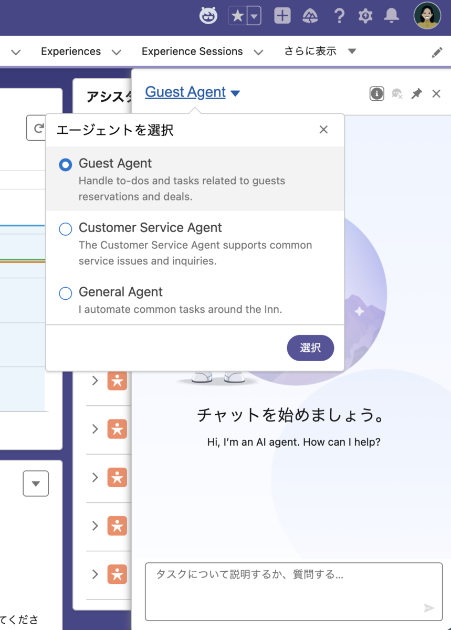This screenshot has width=451, height=630.
Task: Open the Experiences tab
Action: [71, 51]
